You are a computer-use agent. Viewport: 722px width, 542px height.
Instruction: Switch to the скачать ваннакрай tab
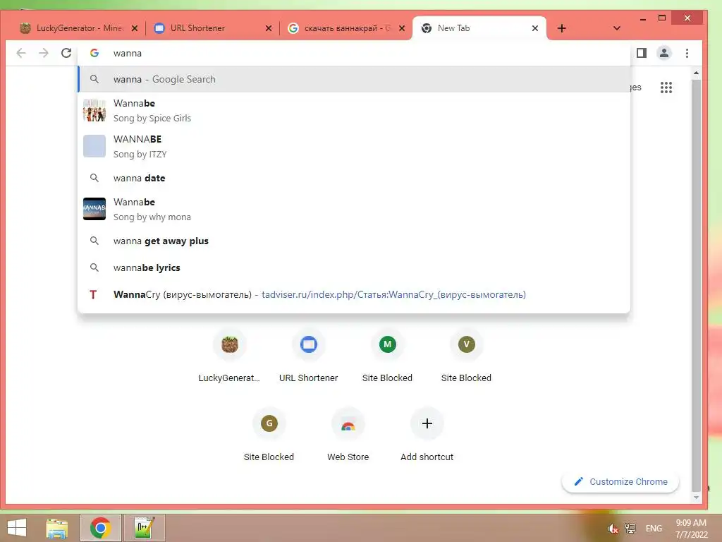345,28
